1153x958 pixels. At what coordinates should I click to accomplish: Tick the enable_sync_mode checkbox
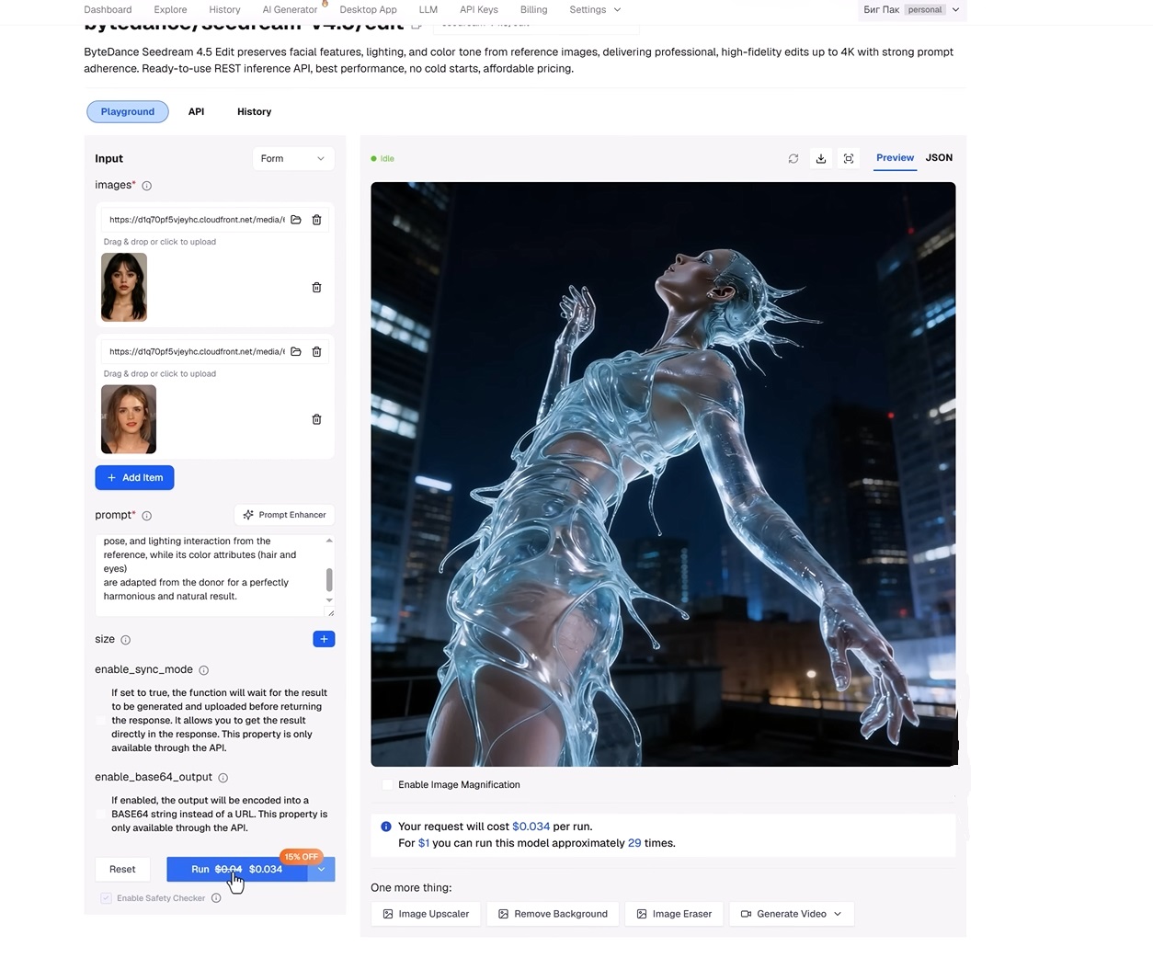(x=101, y=721)
